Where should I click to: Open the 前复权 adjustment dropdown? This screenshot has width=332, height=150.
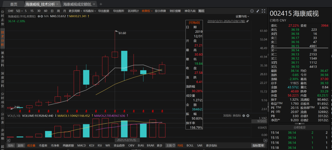point(147,11)
